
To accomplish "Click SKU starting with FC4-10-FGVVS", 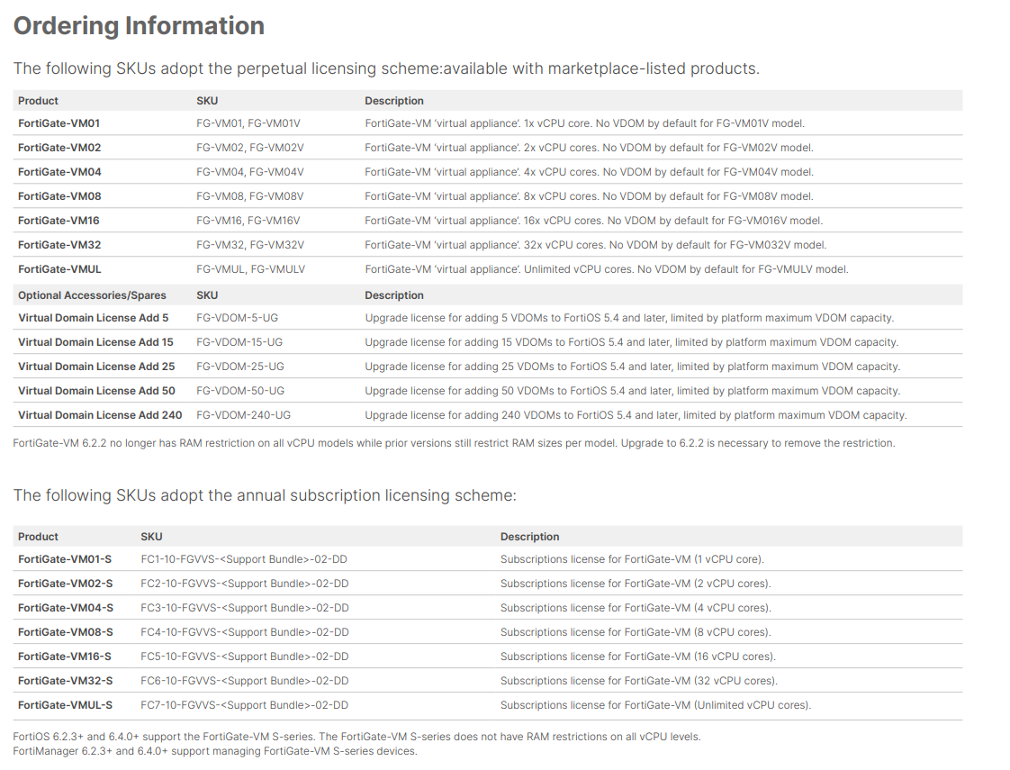I will point(245,632).
